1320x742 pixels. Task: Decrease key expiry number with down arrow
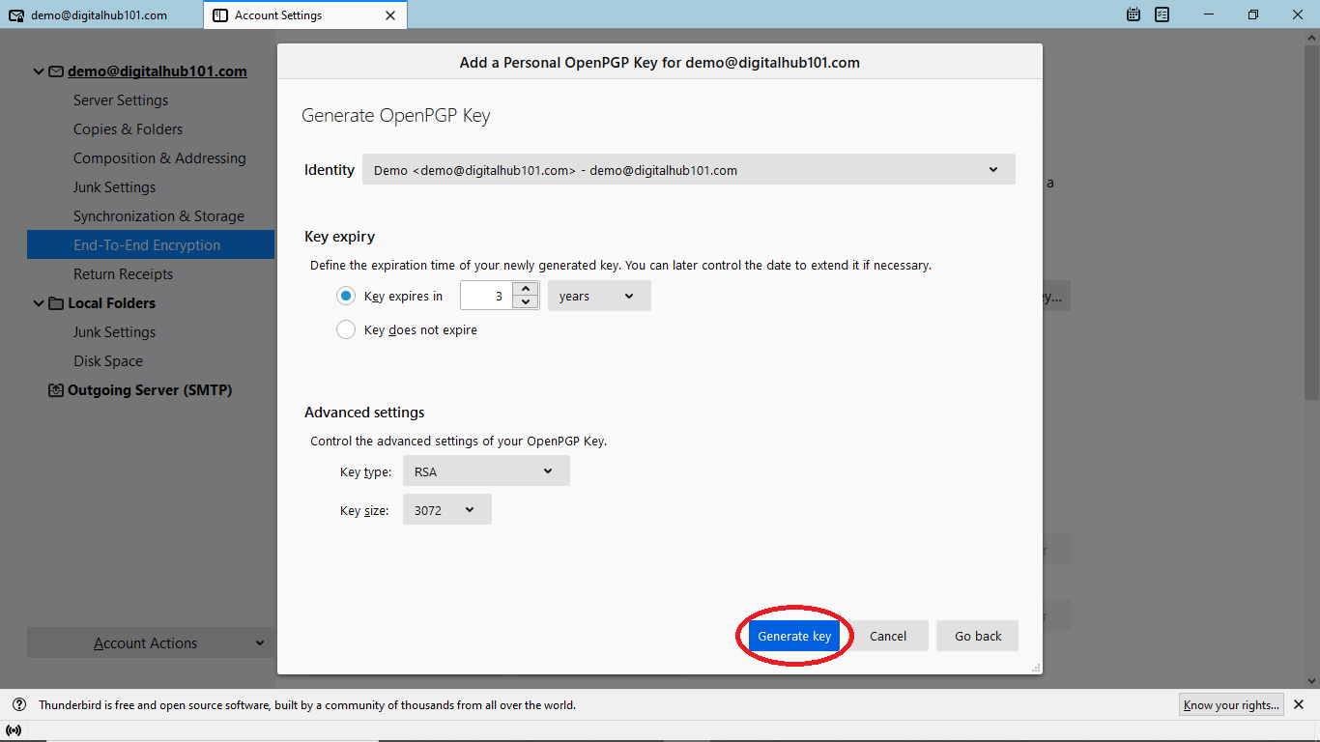(525, 302)
